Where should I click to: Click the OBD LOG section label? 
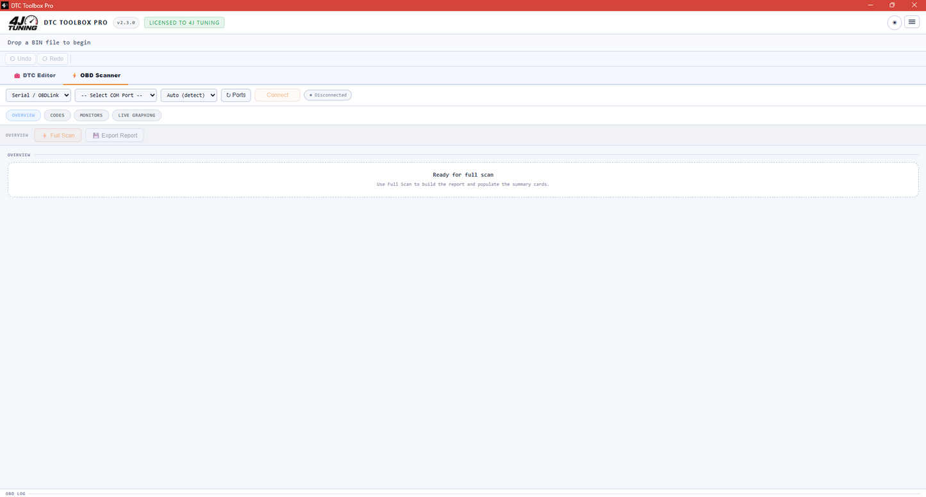[x=15, y=494]
